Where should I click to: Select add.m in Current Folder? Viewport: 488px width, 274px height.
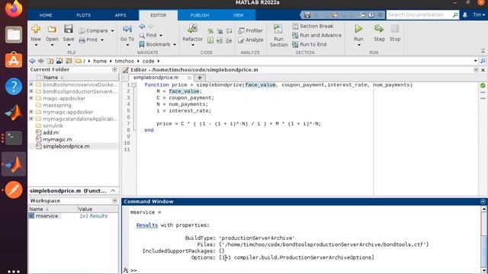coord(51,132)
